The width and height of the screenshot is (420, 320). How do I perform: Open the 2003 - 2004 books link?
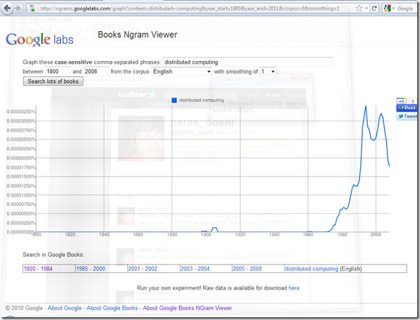195,269
